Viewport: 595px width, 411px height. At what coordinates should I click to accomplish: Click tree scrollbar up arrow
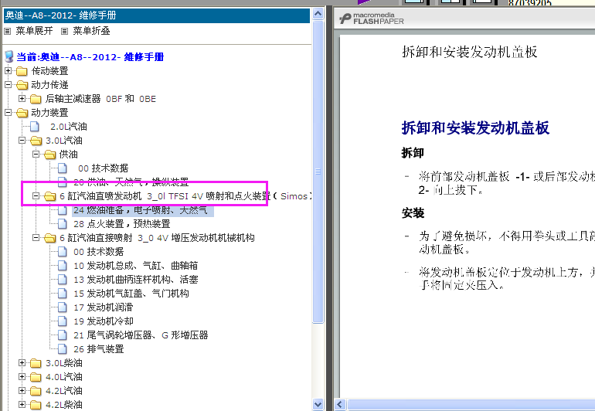tap(318, 14)
